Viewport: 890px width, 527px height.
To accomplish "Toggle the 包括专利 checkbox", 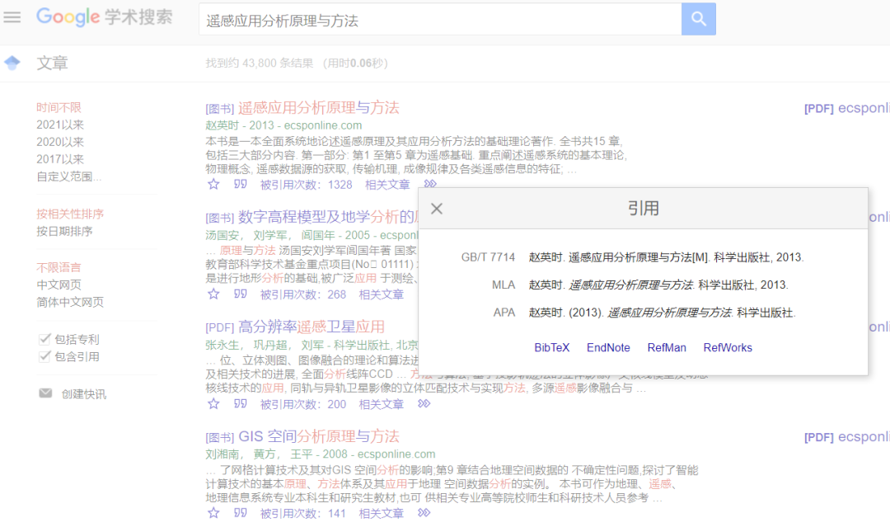I will pos(44,339).
